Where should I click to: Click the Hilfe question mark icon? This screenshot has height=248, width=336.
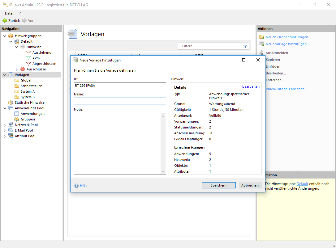(x=76, y=186)
